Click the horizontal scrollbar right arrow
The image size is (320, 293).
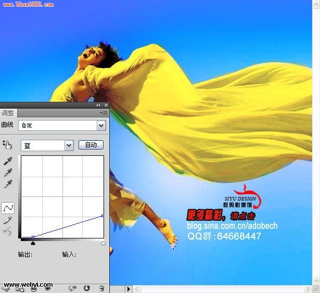[x=307, y=289]
